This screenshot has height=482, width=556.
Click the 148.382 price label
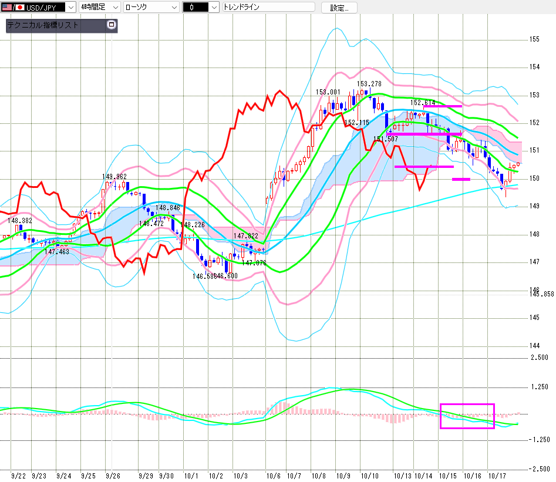click(x=20, y=220)
